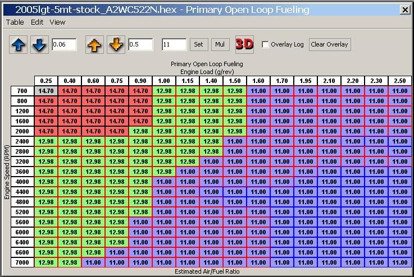This screenshot has height=277, width=414.
Task: Click the set value field containing 11
Action: [x=174, y=45]
